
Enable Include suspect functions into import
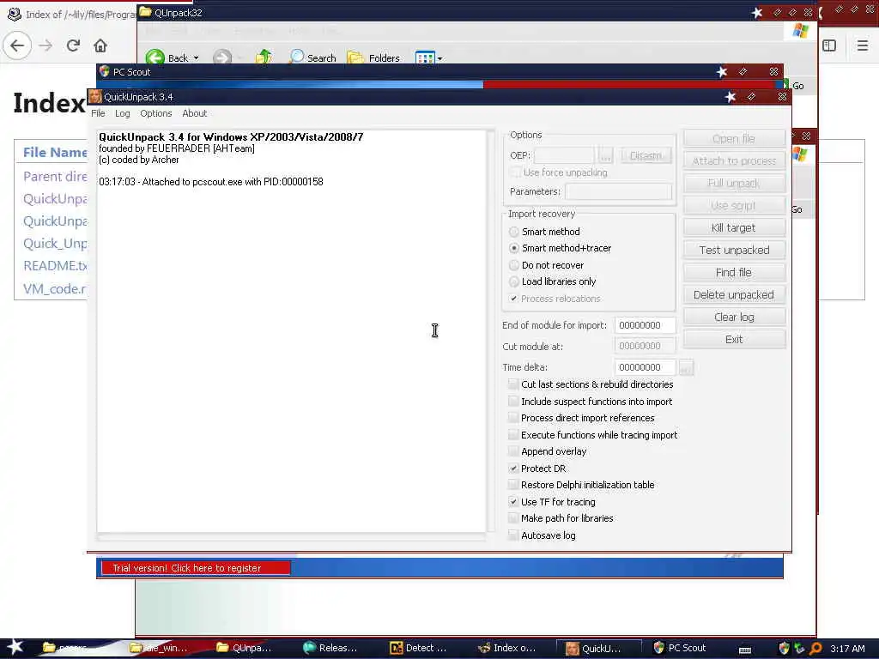(x=513, y=402)
